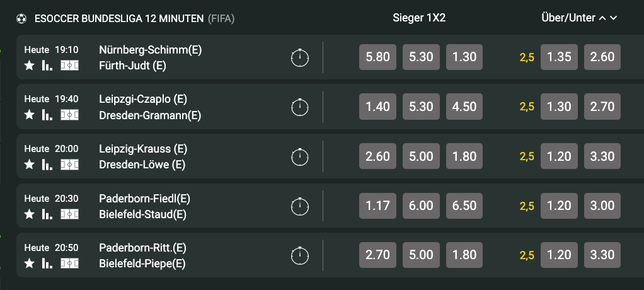
Task: Select the Sieger 1X2 column header
Action: point(419,18)
